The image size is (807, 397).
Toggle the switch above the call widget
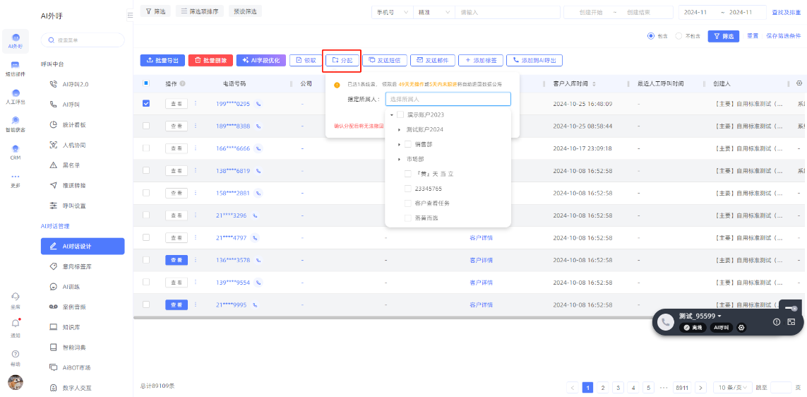(x=790, y=308)
